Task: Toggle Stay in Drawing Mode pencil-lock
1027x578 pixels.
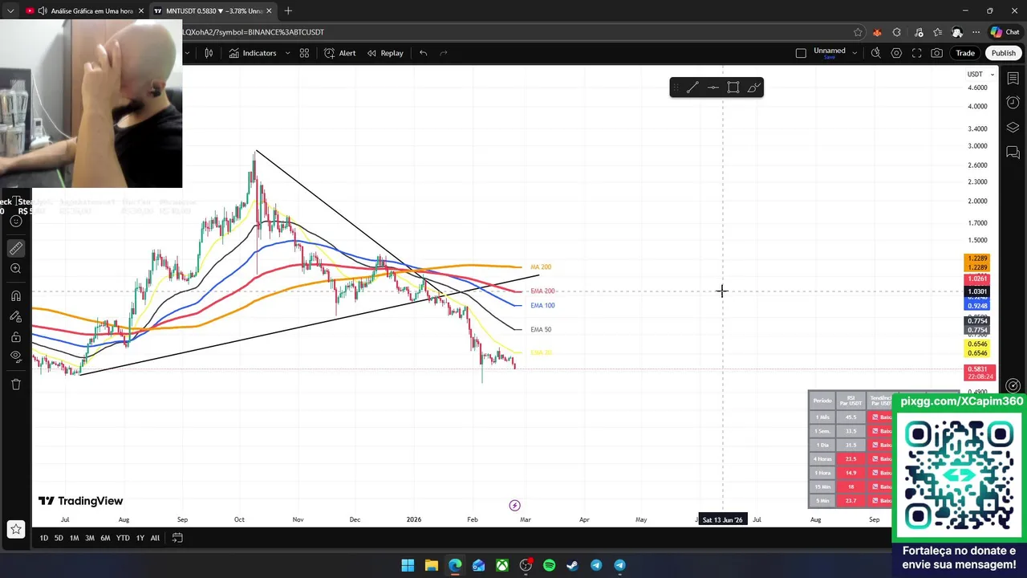Action: pyautogui.click(x=15, y=316)
